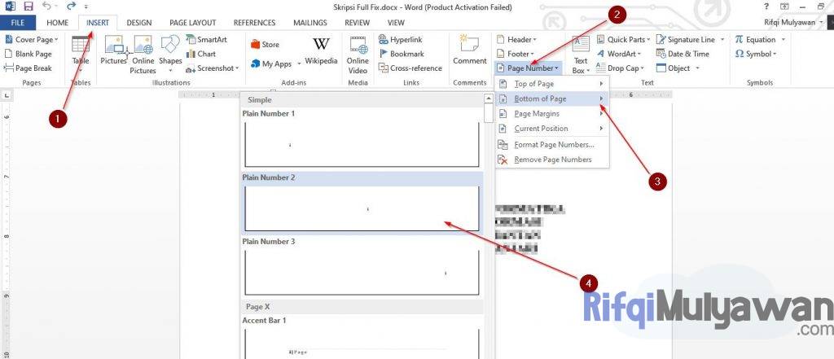Insert a Page Break
Viewport: 834px width, 359px height.
[29, 68]
